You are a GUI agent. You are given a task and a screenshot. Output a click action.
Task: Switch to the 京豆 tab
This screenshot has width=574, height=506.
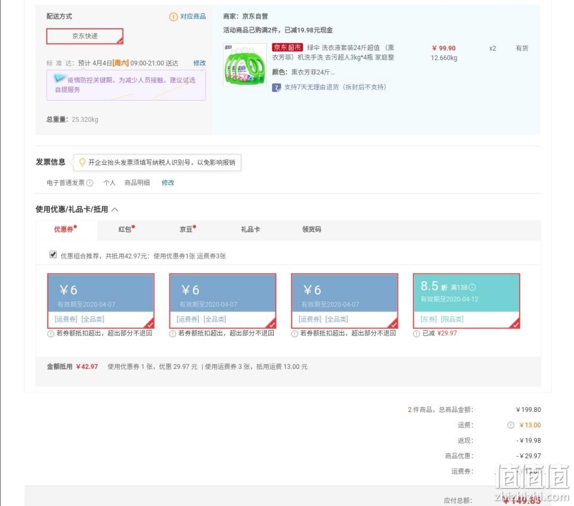pyautogui.click(x=188, y=229)
